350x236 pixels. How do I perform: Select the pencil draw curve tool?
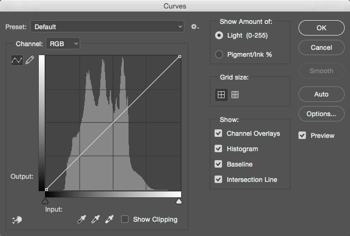(29, 60)
